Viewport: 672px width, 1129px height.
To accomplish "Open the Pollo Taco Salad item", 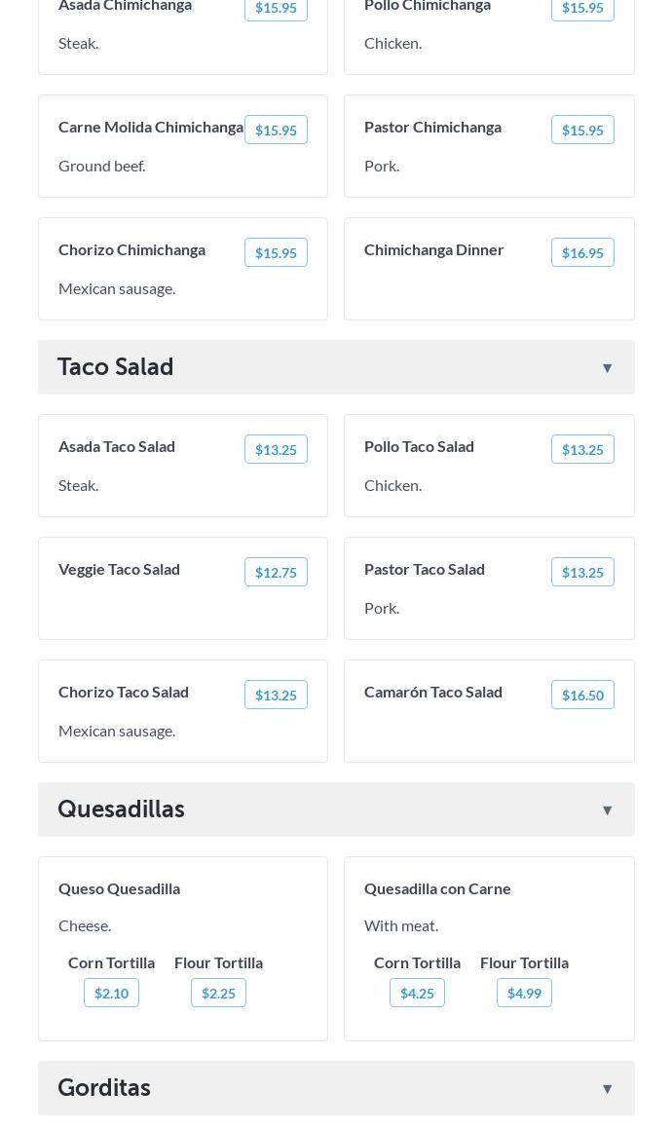I will pos(419,446).
